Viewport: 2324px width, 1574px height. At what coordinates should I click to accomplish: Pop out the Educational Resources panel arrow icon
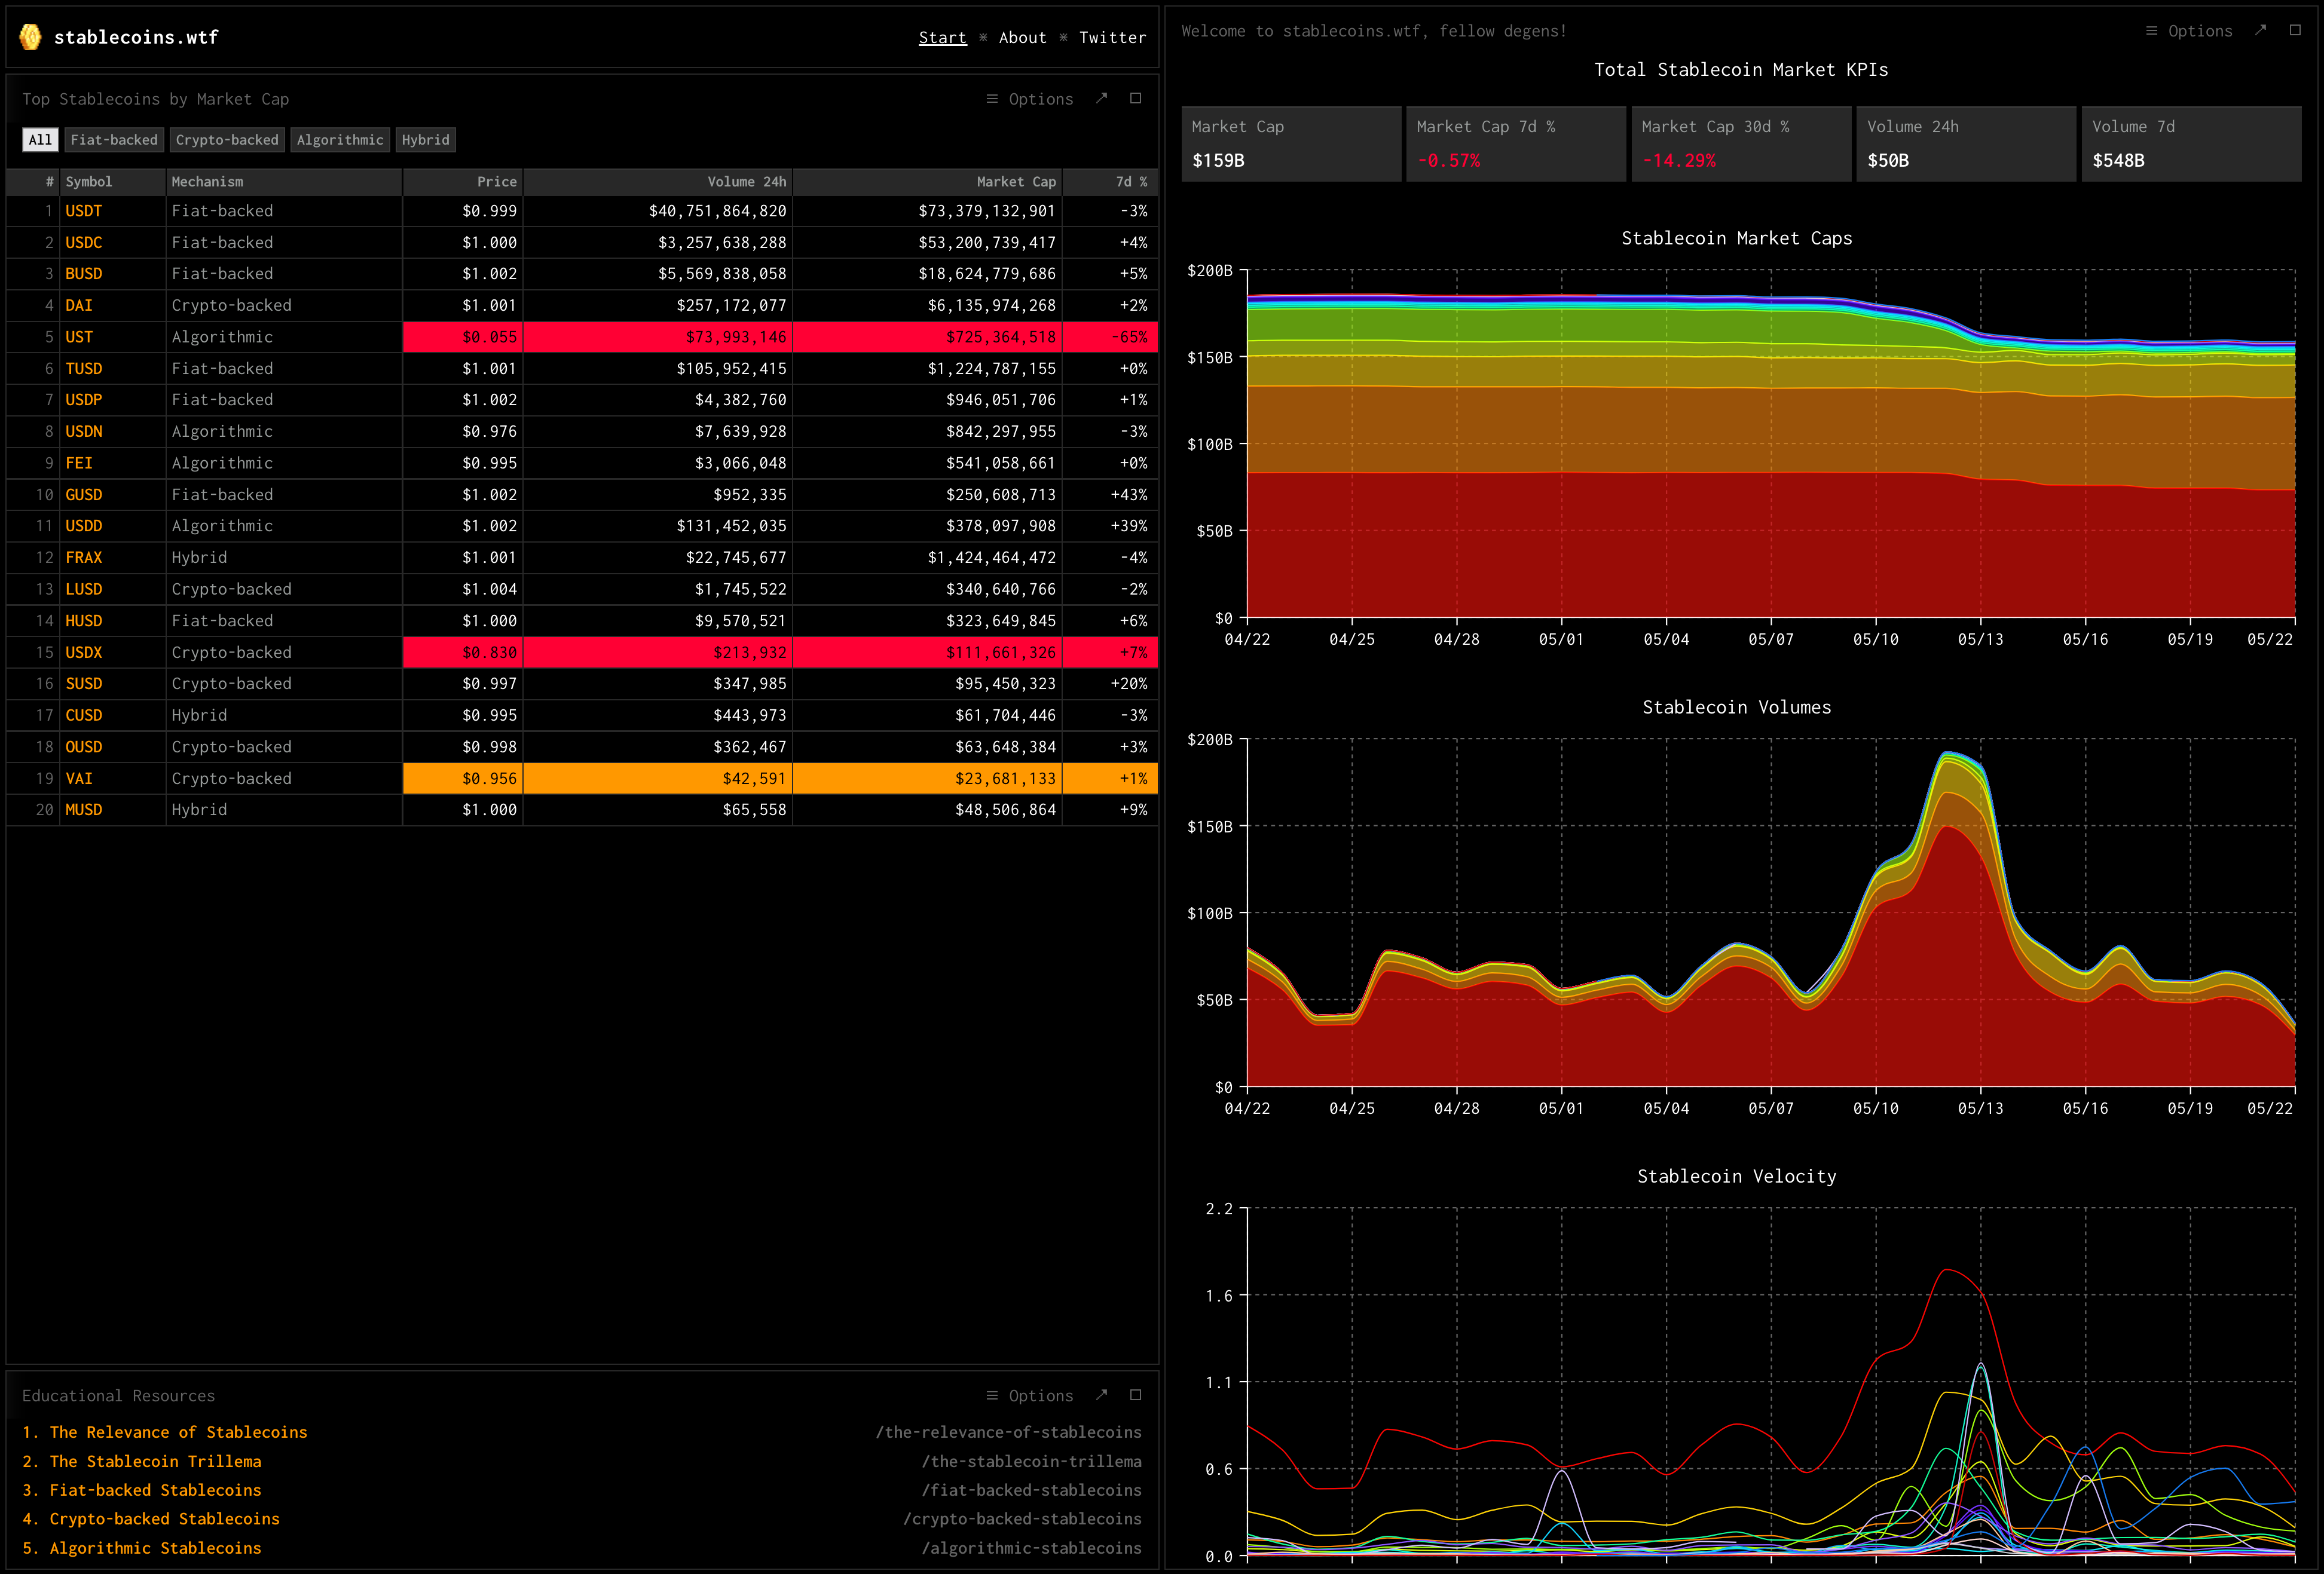1101,1394
